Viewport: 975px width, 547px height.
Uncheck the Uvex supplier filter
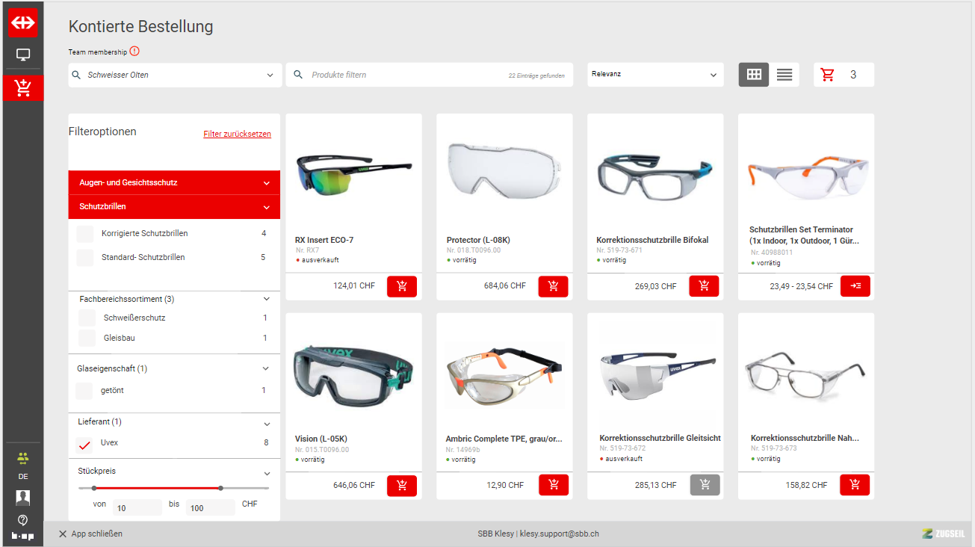coord(85,445)
